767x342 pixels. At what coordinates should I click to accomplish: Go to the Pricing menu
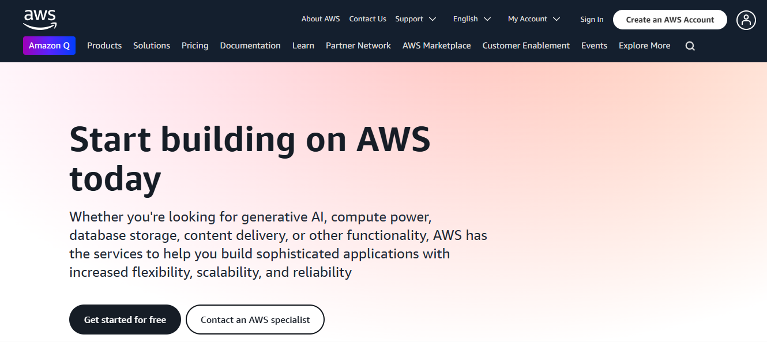tap(195, 46)
